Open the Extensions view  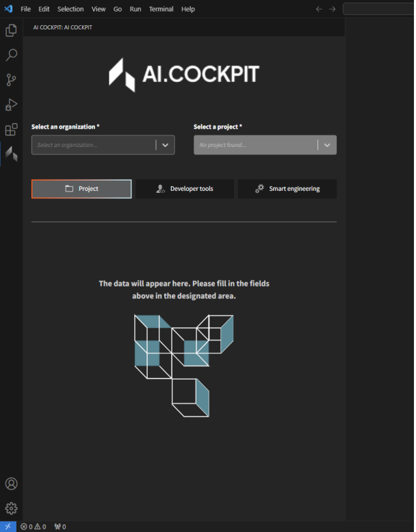(x=11, y=129)
